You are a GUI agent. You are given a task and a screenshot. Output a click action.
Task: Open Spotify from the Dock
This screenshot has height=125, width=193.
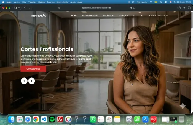(x=52, y=119)
